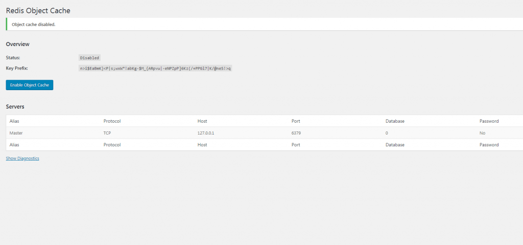Viewport: 523px width, 245px height.
Task: Select the Key Prefix value string
Action: pos(155,68)
